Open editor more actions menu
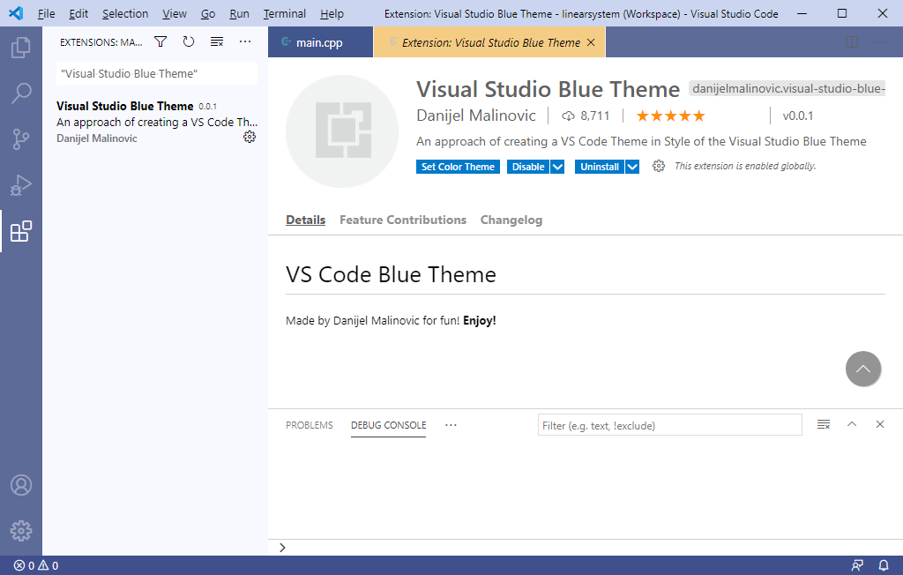 point(880,42)
